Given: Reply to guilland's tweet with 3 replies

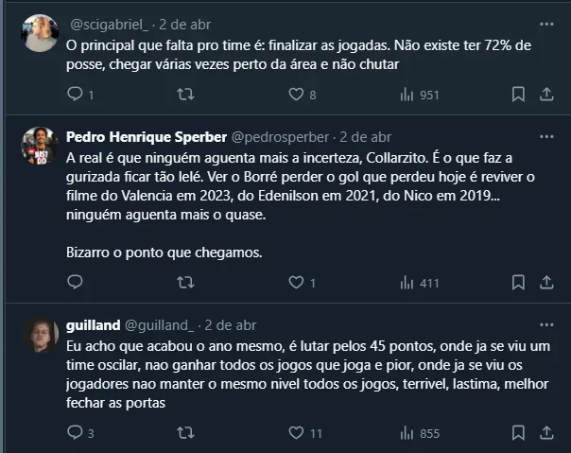Looking at the screenshot, I should pyautogui.click(x=76, y=433).
